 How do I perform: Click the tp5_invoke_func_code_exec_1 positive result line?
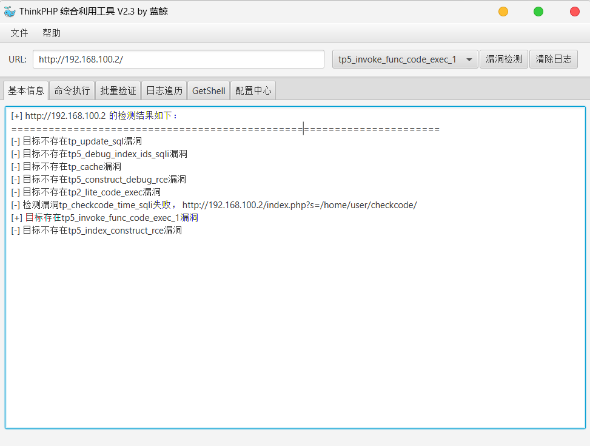(x=105, y=218)
